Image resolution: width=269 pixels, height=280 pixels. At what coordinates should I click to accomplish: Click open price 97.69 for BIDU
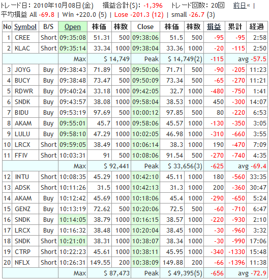102,113
